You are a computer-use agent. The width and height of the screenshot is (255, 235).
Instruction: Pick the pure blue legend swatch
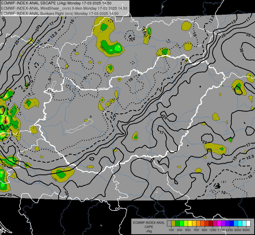(x=232, y=224)
